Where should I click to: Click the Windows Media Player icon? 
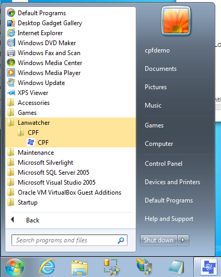coord(11,73)
